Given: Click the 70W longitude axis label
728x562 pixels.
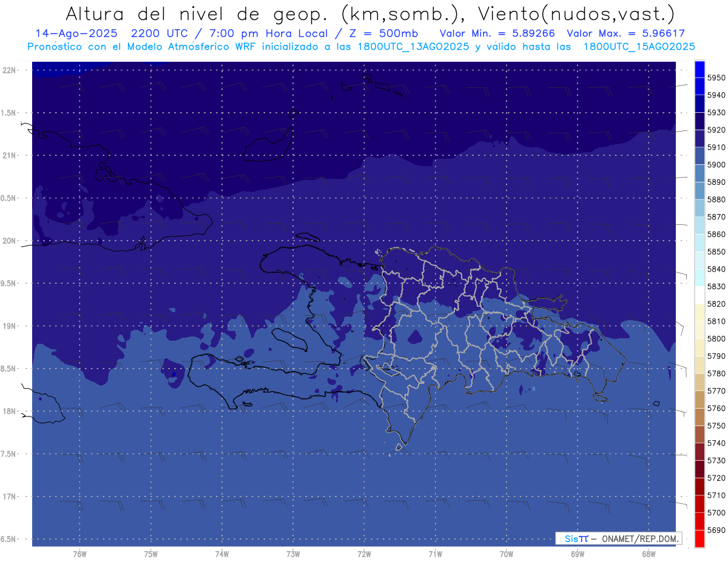Looking at the screenshot, I should [x=507, y=554].
